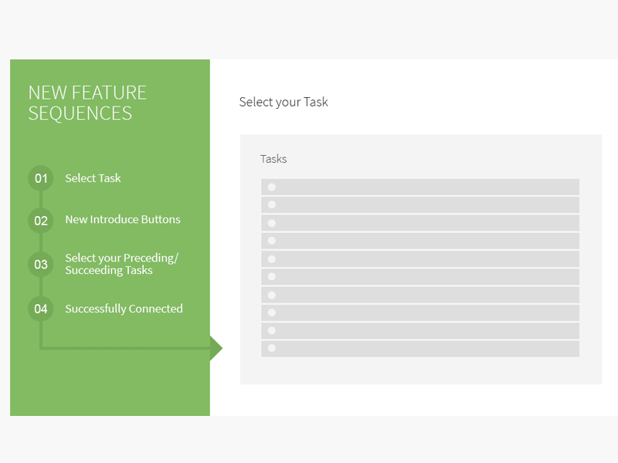
Task: Open the 'New Introduce Buttons' step
Action: coord(122,220)
